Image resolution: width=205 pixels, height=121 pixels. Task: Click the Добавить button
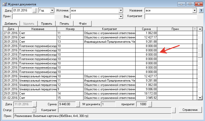click(11, 24)
